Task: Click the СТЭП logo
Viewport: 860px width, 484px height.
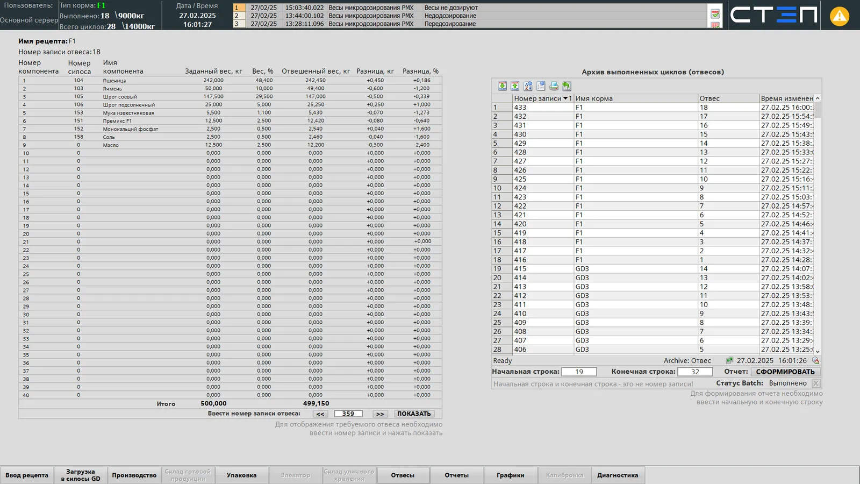Action: point(774,15)
